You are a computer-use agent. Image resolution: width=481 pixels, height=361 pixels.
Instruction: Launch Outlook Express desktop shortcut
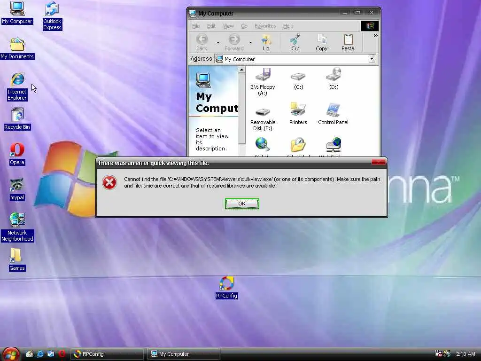pyautogui.click(x=52, y=16)
